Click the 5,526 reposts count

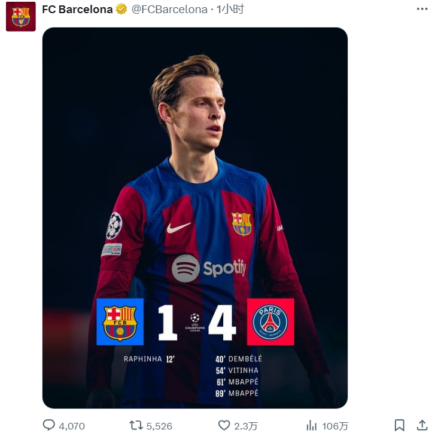click(159, 426)
